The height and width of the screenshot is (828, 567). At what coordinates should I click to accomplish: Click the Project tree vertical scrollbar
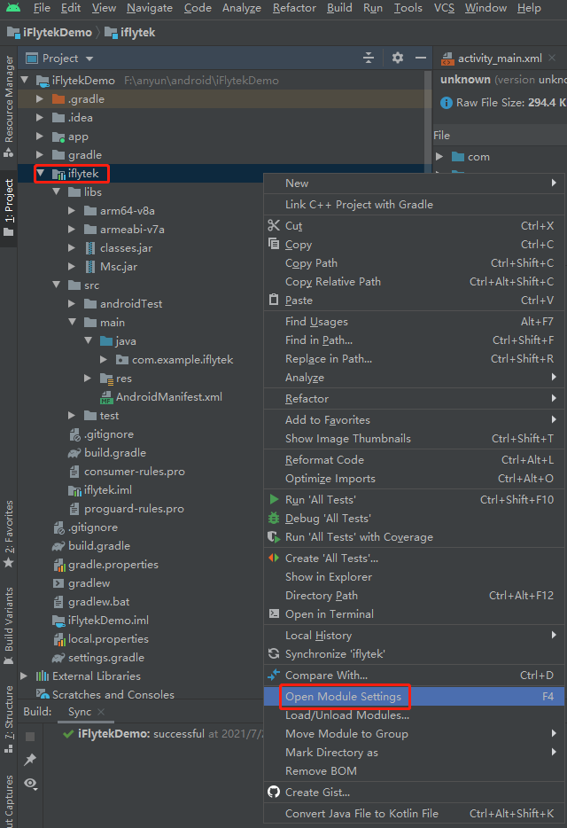coord(428,120)
